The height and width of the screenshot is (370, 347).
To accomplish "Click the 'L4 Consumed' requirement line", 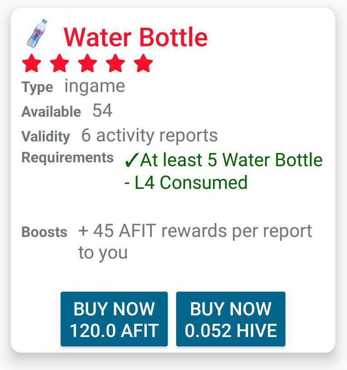I will [186, 183].
